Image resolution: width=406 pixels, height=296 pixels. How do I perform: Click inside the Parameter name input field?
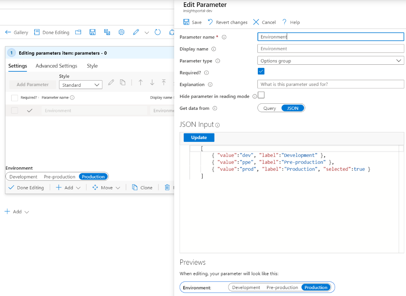pyautogui.click(x=331, y=36)
